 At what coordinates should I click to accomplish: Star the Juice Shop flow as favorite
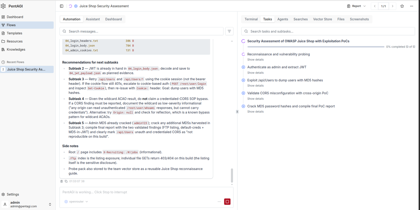pyautogui.click(x=402, y=6)
